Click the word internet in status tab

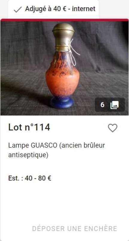(x=84, y=9)
